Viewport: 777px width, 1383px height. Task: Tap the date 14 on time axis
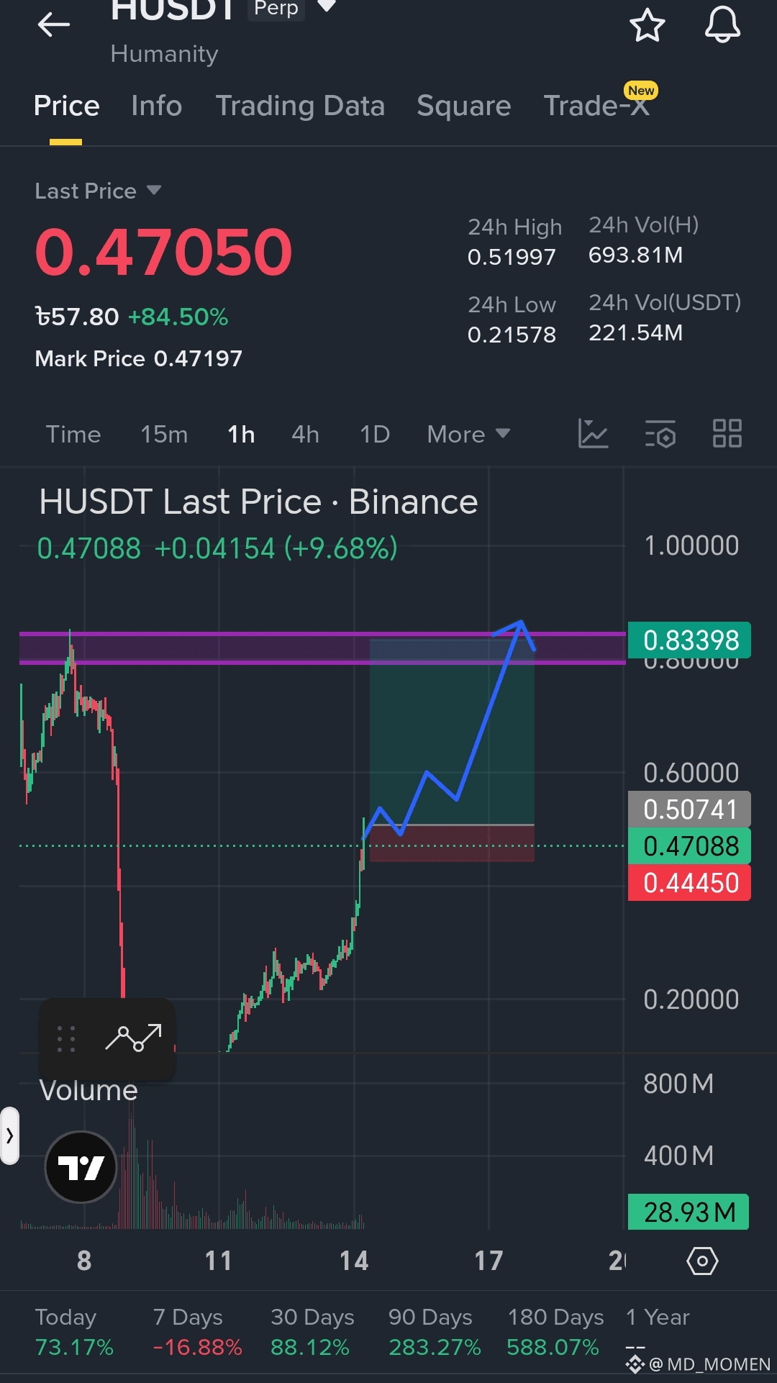click(354, 1261)
